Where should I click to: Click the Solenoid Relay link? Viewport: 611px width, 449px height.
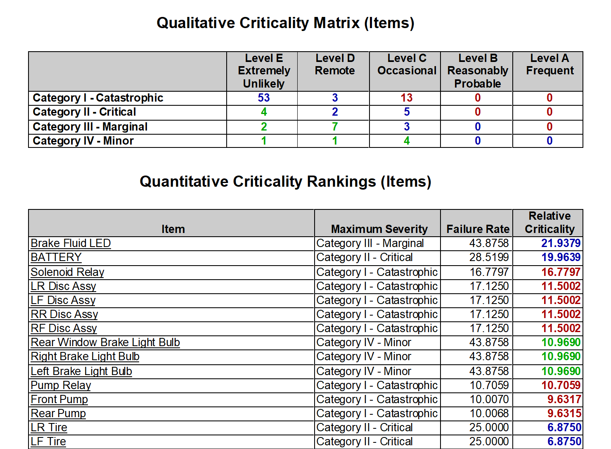point(67,272)
